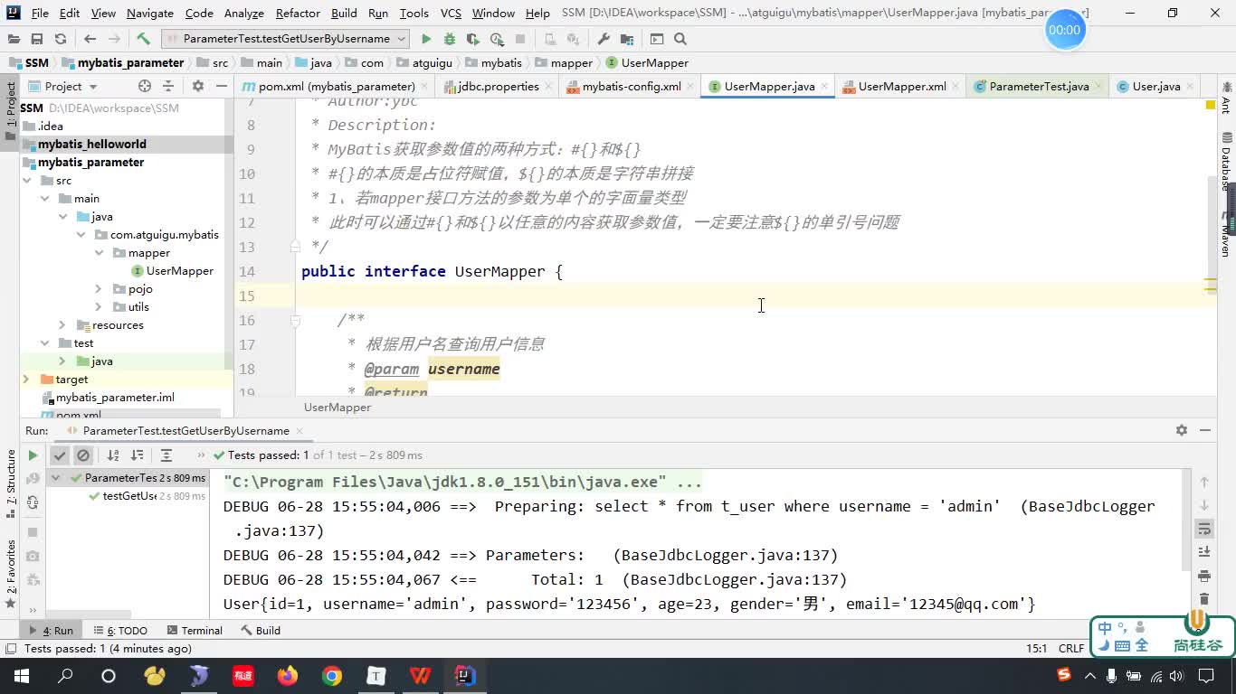Open Project panel gear settings
This screenshot has height=694, width=1236.
point(198,86)
